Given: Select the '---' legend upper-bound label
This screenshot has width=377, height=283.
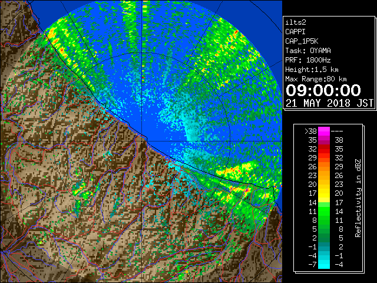Looking at the screenshot, I should (x=337, y=131).
